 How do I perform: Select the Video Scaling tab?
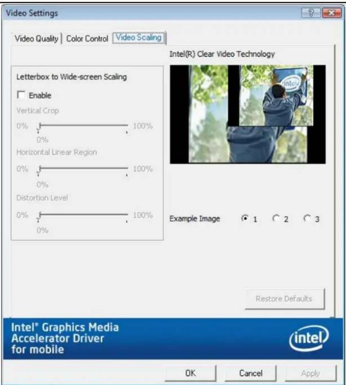pos(139,38)
